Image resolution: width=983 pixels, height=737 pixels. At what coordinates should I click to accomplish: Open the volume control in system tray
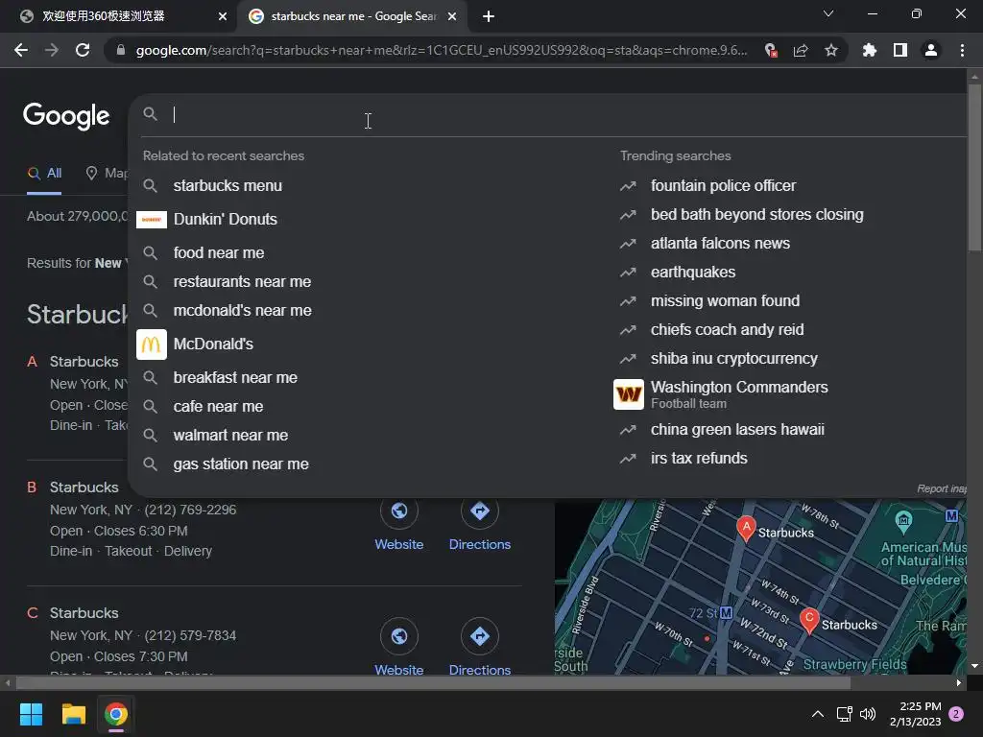coord(868,714)
